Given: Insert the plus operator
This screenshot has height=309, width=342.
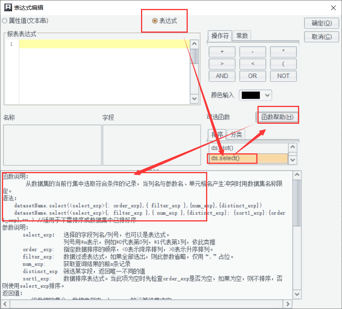Looking at the screenshot, I should pyautogui.click(x=222, y=52).
